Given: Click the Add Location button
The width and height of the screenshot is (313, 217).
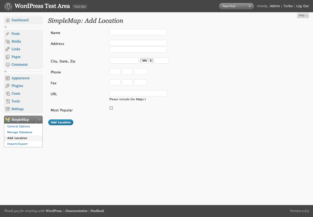Looking at the screenshot, I should [61, 122].
